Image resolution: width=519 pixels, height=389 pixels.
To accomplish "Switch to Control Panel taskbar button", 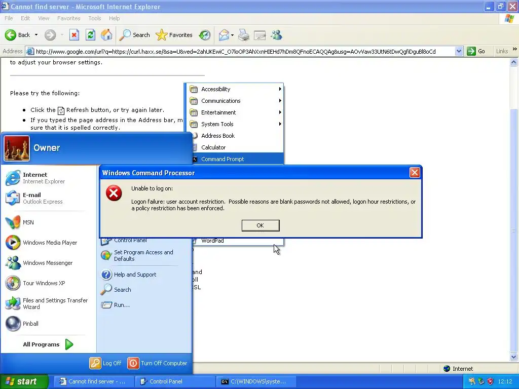I will (175, 381).
